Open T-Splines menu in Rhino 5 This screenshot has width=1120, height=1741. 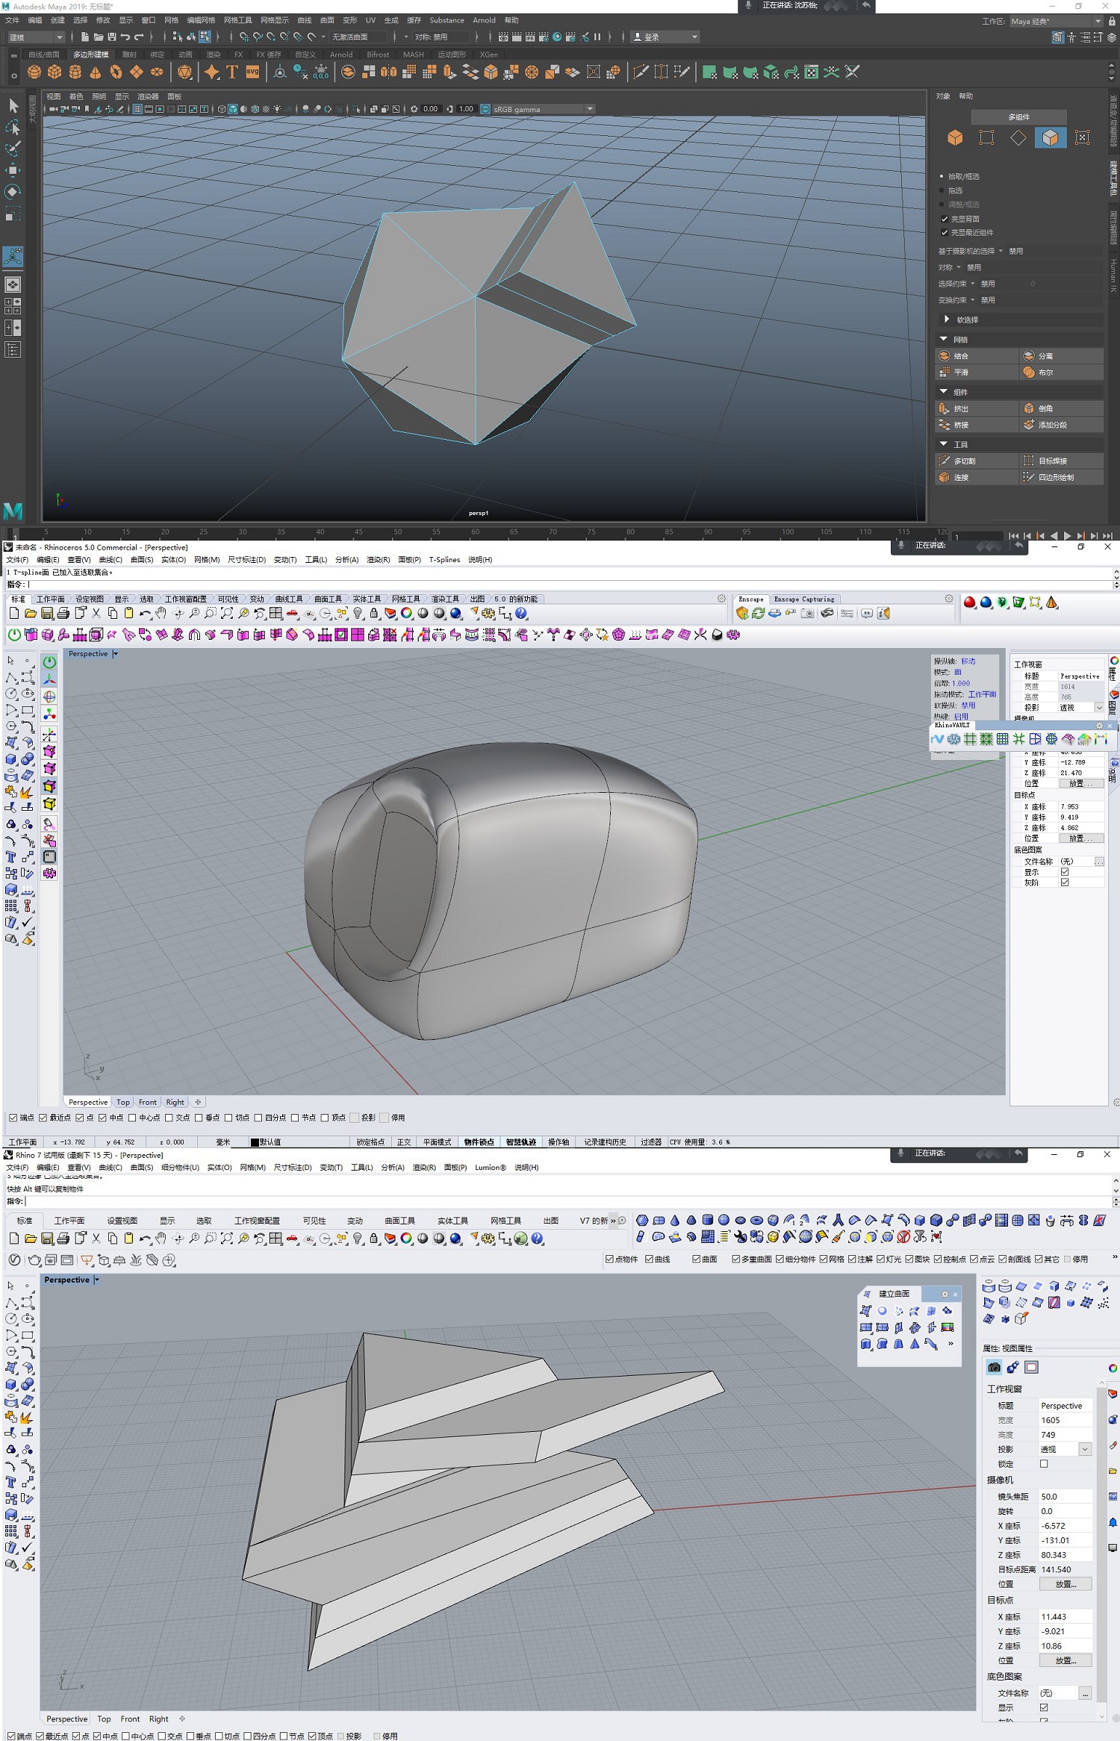tap(444, 559)
